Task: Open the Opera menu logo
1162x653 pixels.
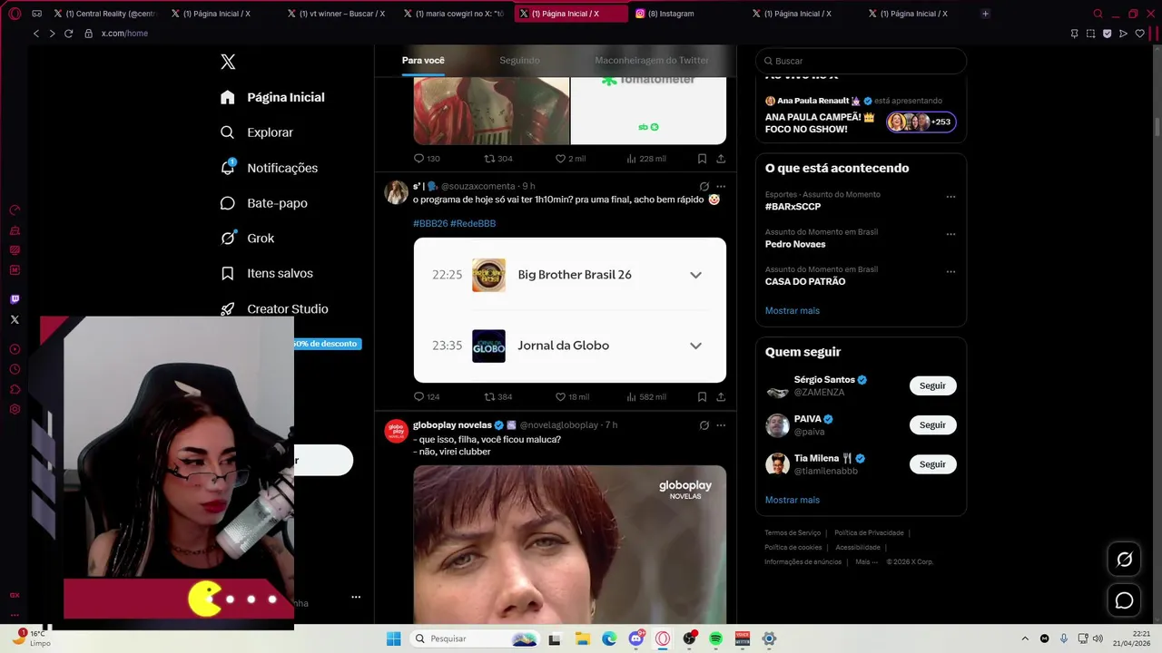Action: 15,14
